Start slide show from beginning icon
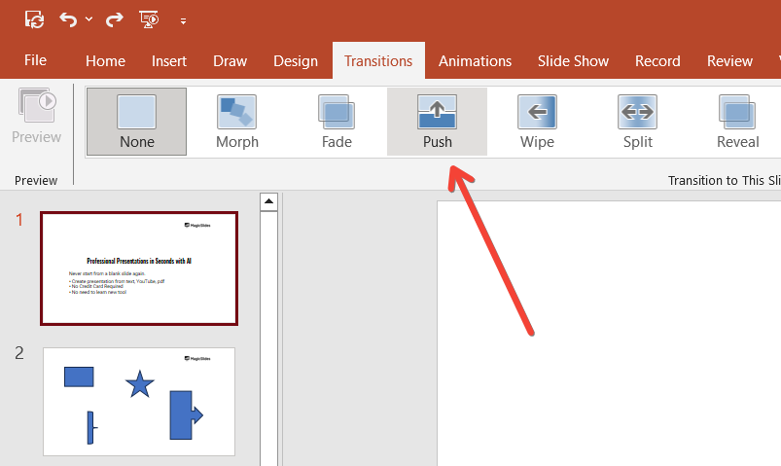 coord(149,18)
